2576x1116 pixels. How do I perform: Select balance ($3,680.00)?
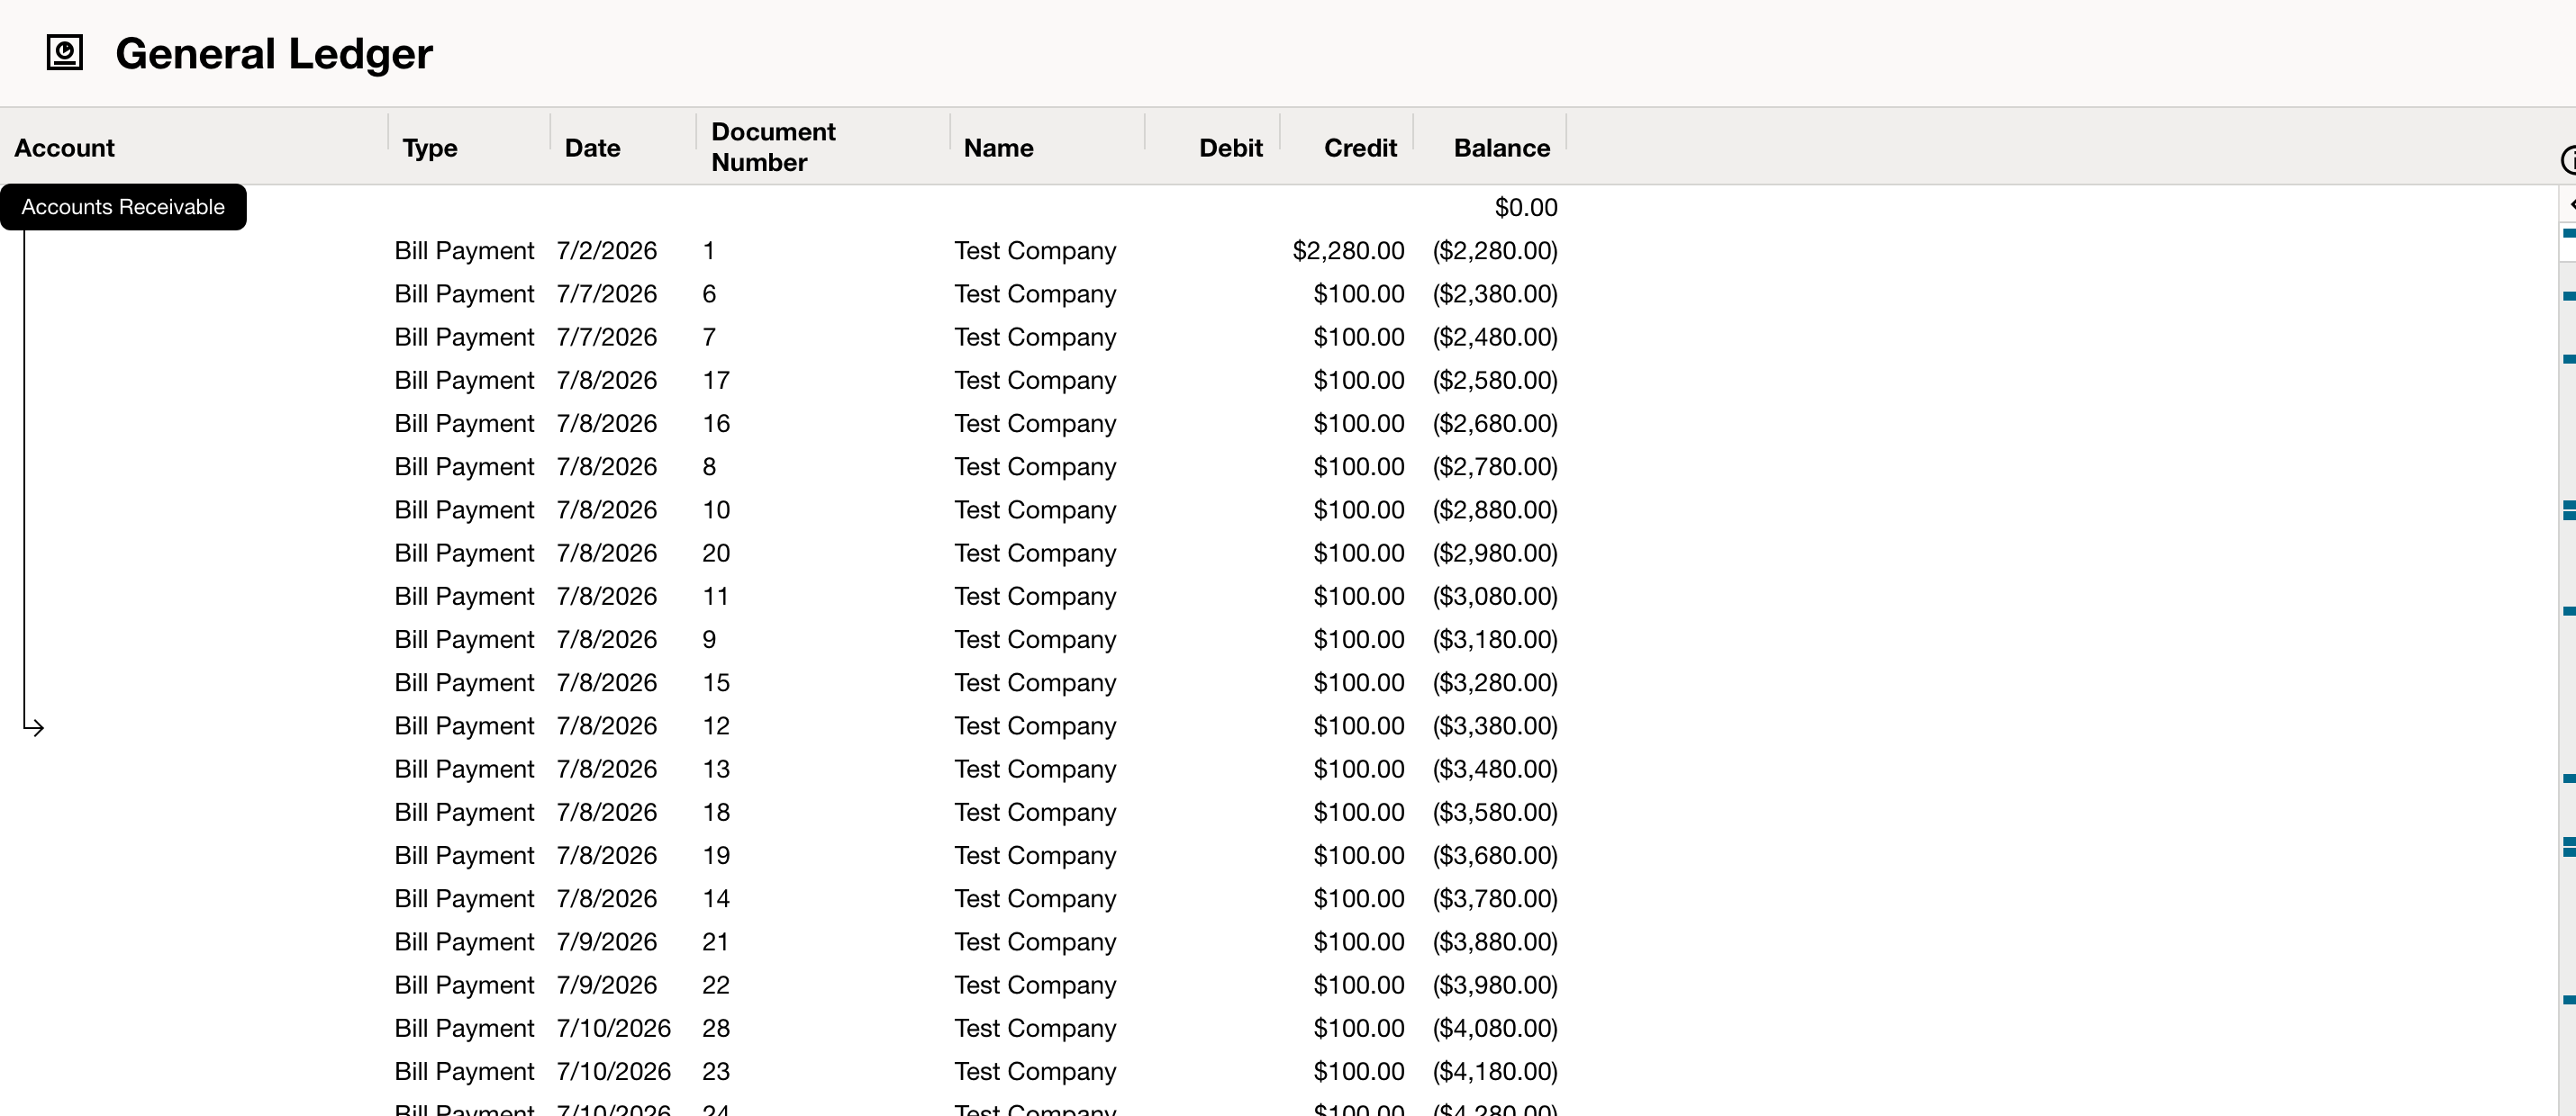click(x=1495, y=855)
